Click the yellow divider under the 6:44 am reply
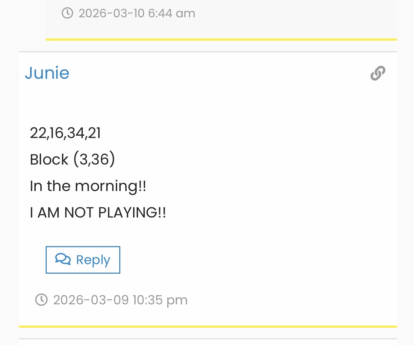Viewport: 414px width, 345px height. (221, 39)
